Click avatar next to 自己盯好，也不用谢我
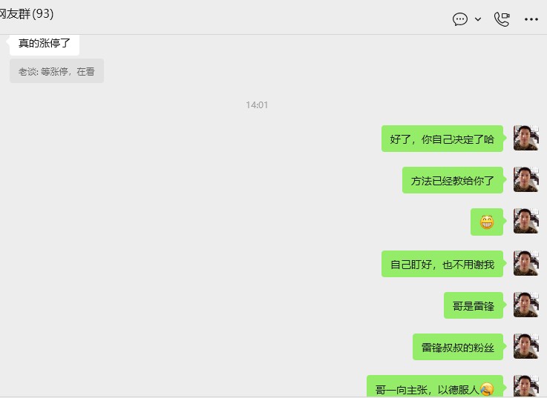Viewport: 547px width, 398px height. pyautogui.click(x=525, y=263)
